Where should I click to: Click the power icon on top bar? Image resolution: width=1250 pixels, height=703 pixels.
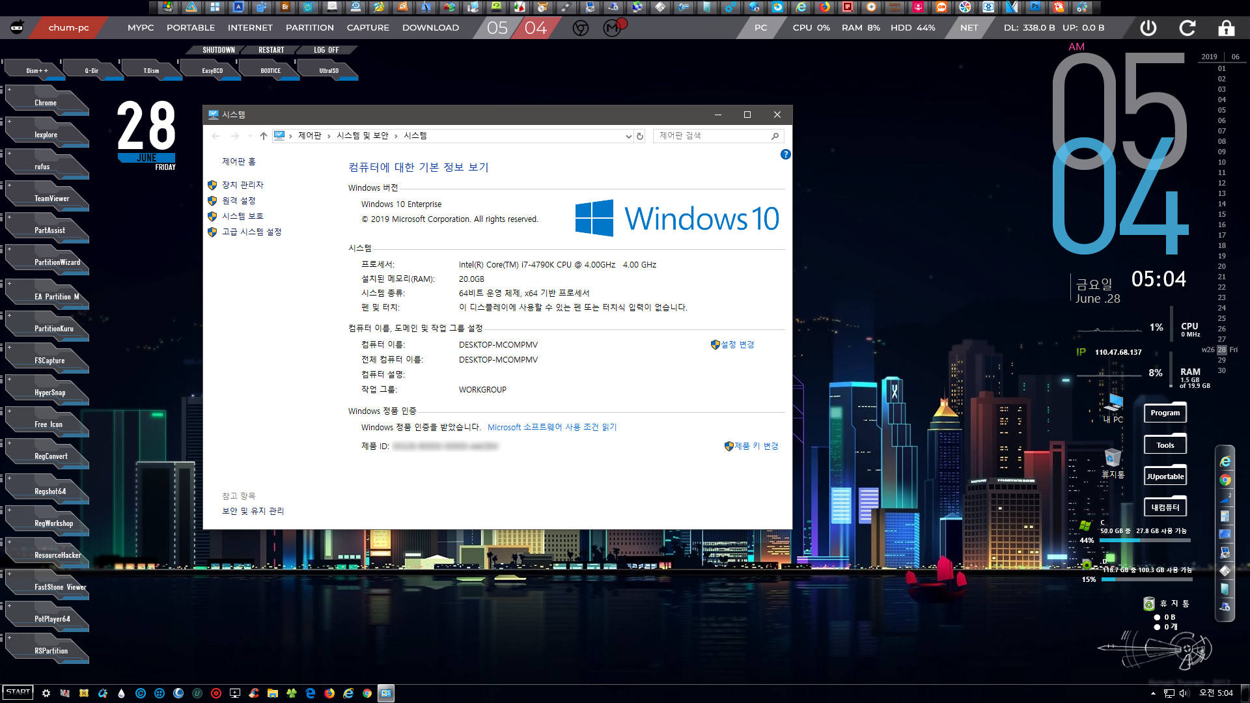tap(1148, 28)
